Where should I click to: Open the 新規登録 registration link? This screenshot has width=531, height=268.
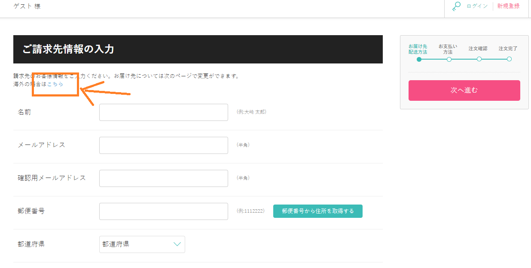(508, 6)
